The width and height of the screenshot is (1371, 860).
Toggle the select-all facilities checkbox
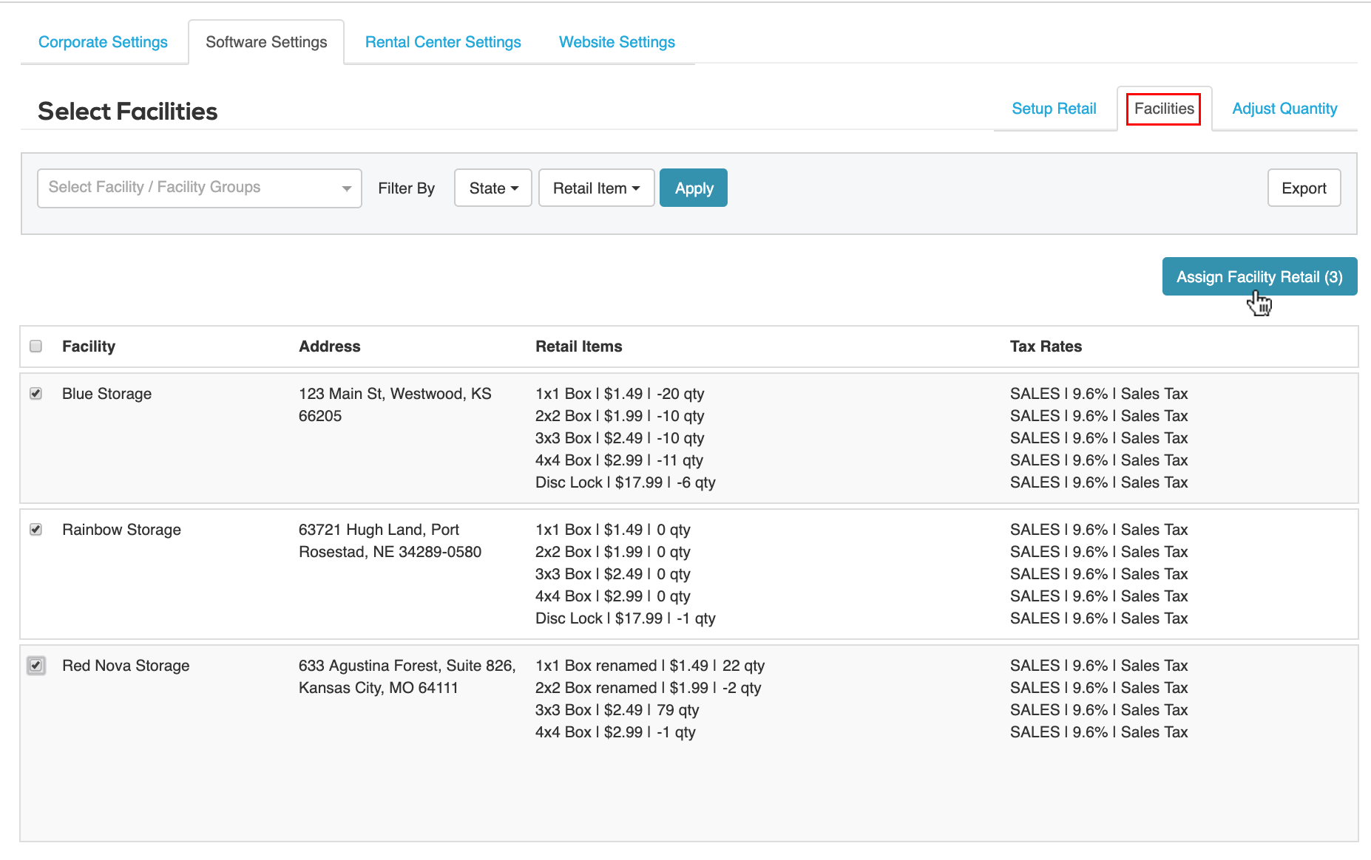[x=35, y=346]
